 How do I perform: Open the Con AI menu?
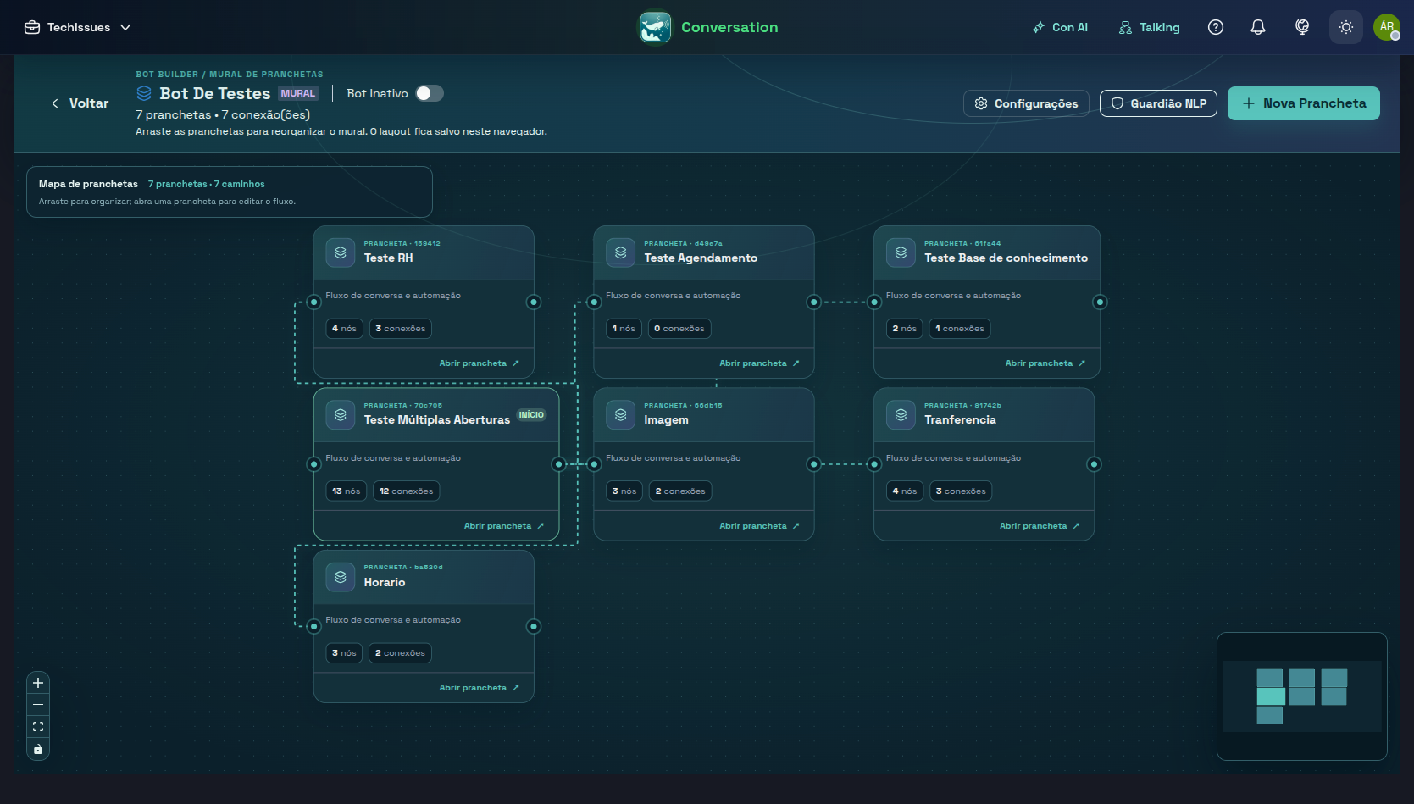point(1060,27)
